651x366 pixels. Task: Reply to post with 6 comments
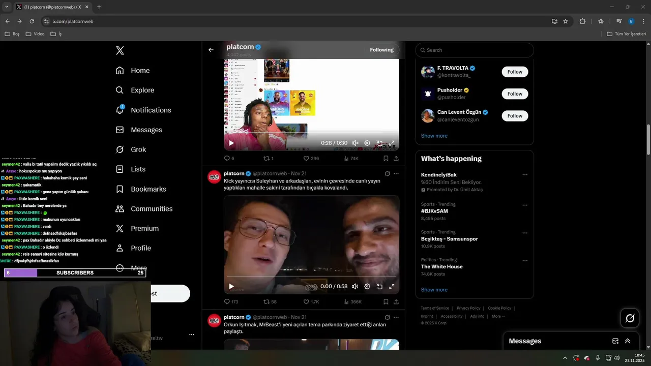229,159
